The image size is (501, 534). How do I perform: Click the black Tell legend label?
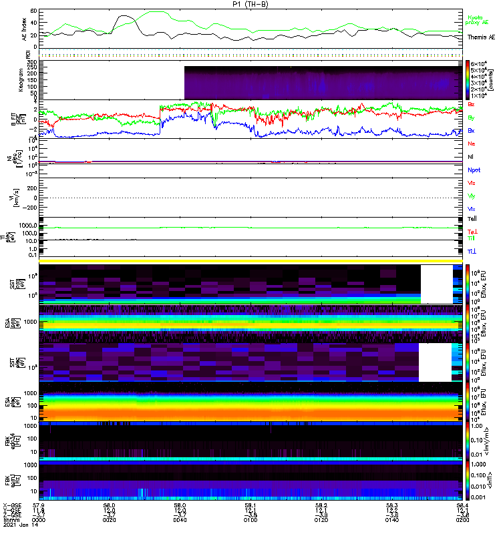(472, 219)
